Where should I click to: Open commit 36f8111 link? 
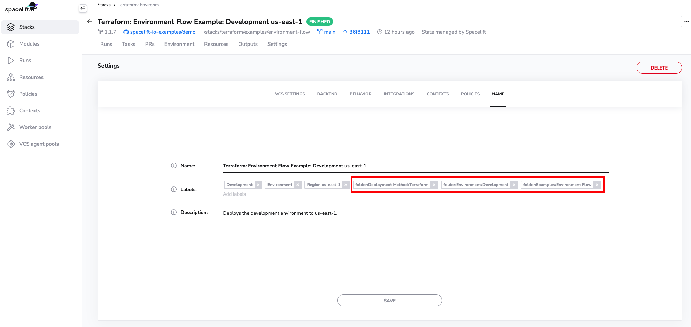(x=359, y=32)
